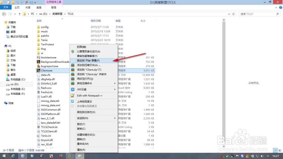The width and height of the screenshot is (283, 159).
Task: Click the search TCLS input field
Action: pyautogui.click(x=259, y=14)
